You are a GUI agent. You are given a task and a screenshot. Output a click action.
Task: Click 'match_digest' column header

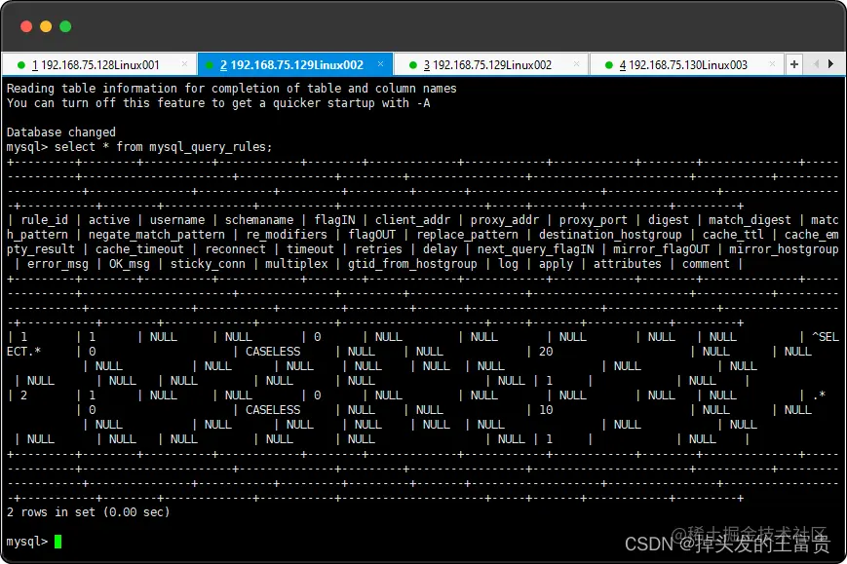tap(750, 220)
